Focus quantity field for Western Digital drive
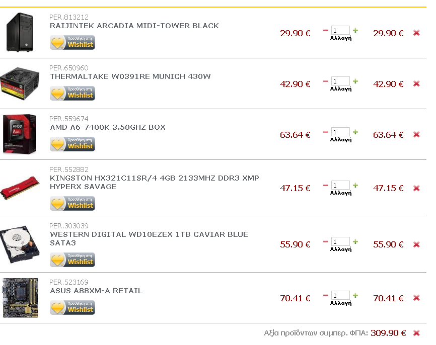Viewport: 436px width, 345px height. (340, 241)
